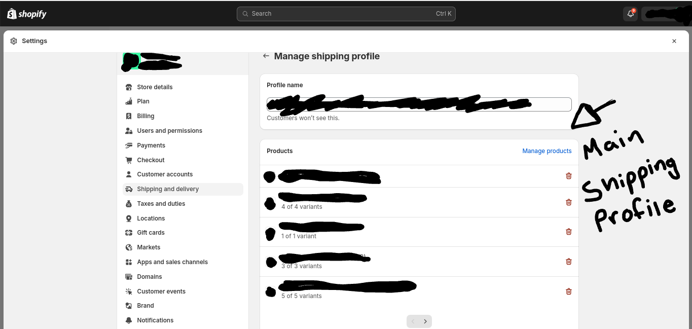692x329 pixels.
Task: Go back using the left arrow icon
Action: [x=266, y=56]
